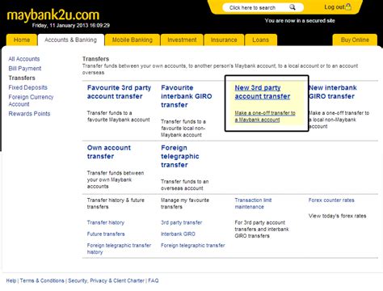Click the search magnifier icon
The width and height of the screenshot is (383, 291).
293,7
